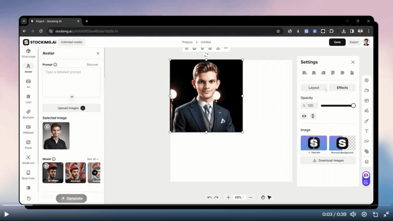Toggle the selected image thumbnail

coord(56,136)
